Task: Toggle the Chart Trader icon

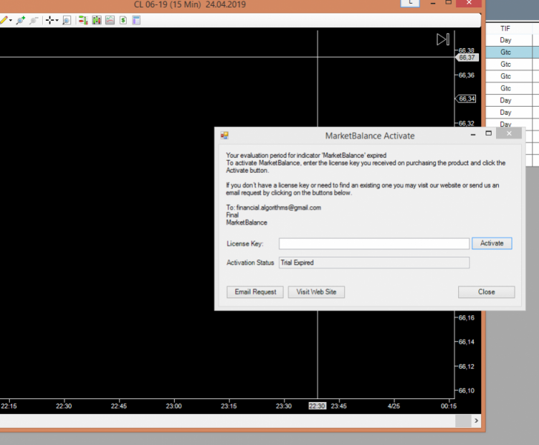Action: coord(83,20)
